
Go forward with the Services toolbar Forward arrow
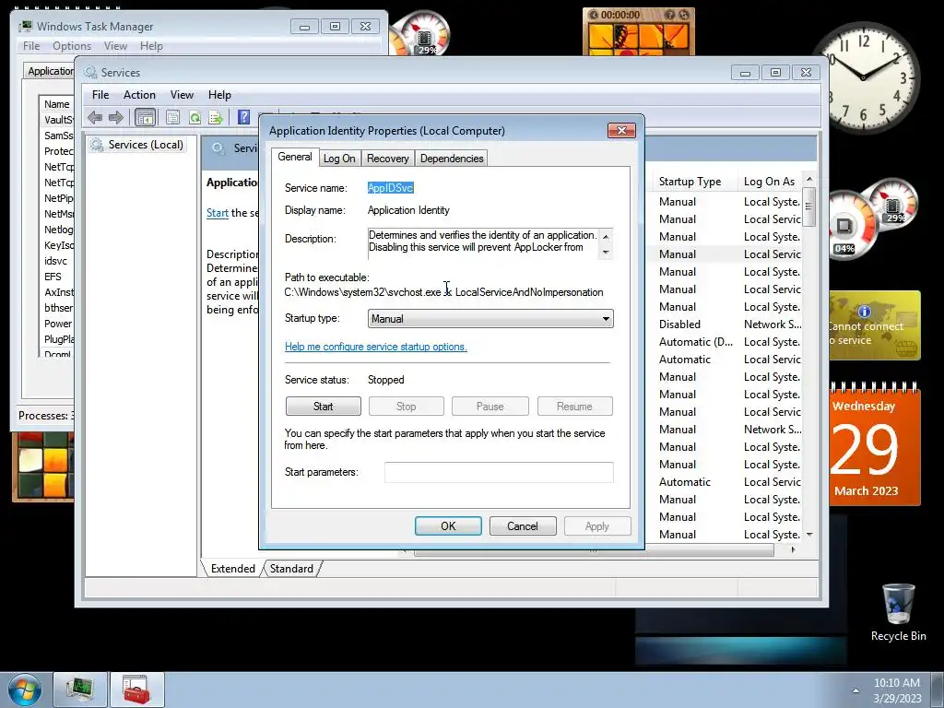pyautogui.click(x=115, y=117)
